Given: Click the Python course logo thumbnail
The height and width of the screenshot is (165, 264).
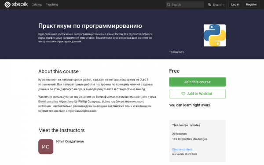Looking at the screenshot, I should coord(215,35).
